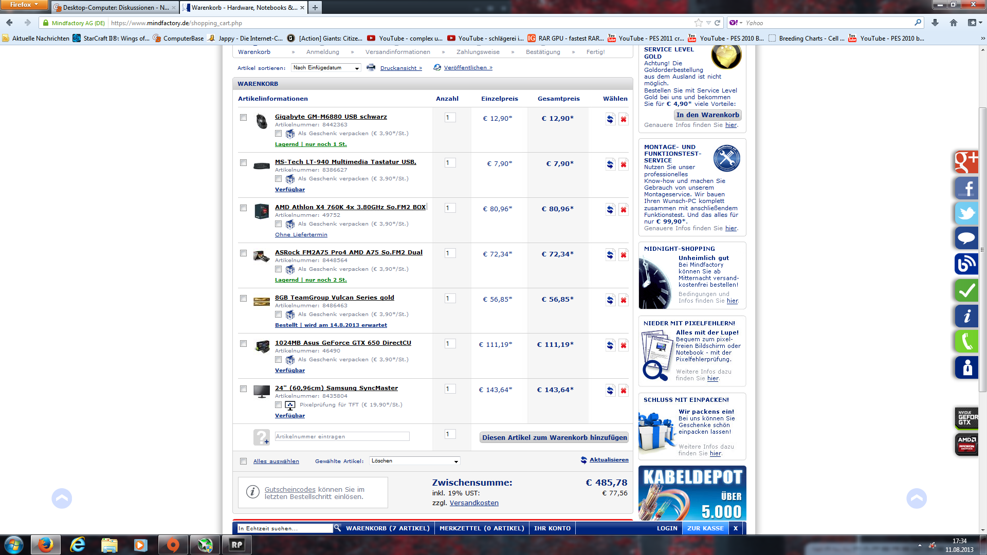This screenshot has width=987, height=555.
Task: Proceed with ZUR KASSE button
Action: point(705,528)
